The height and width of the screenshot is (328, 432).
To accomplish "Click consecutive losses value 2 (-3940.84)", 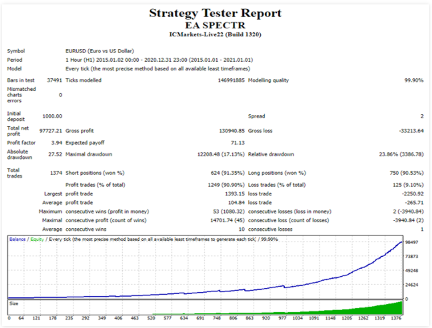I will [x=408, y=211].
